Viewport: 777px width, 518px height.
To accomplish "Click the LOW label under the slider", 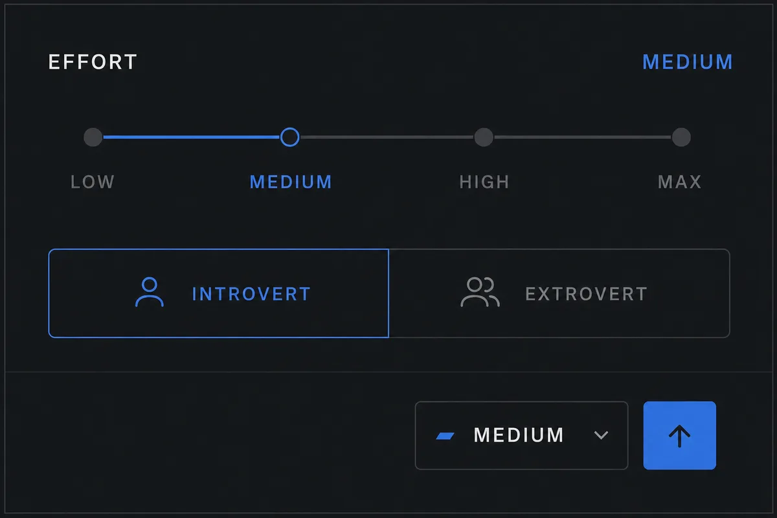I will pyautogui.click(x=93, y=182).
